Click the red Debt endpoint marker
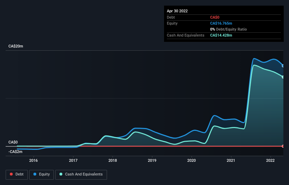The image size is (289, 185). coord(283,146)
